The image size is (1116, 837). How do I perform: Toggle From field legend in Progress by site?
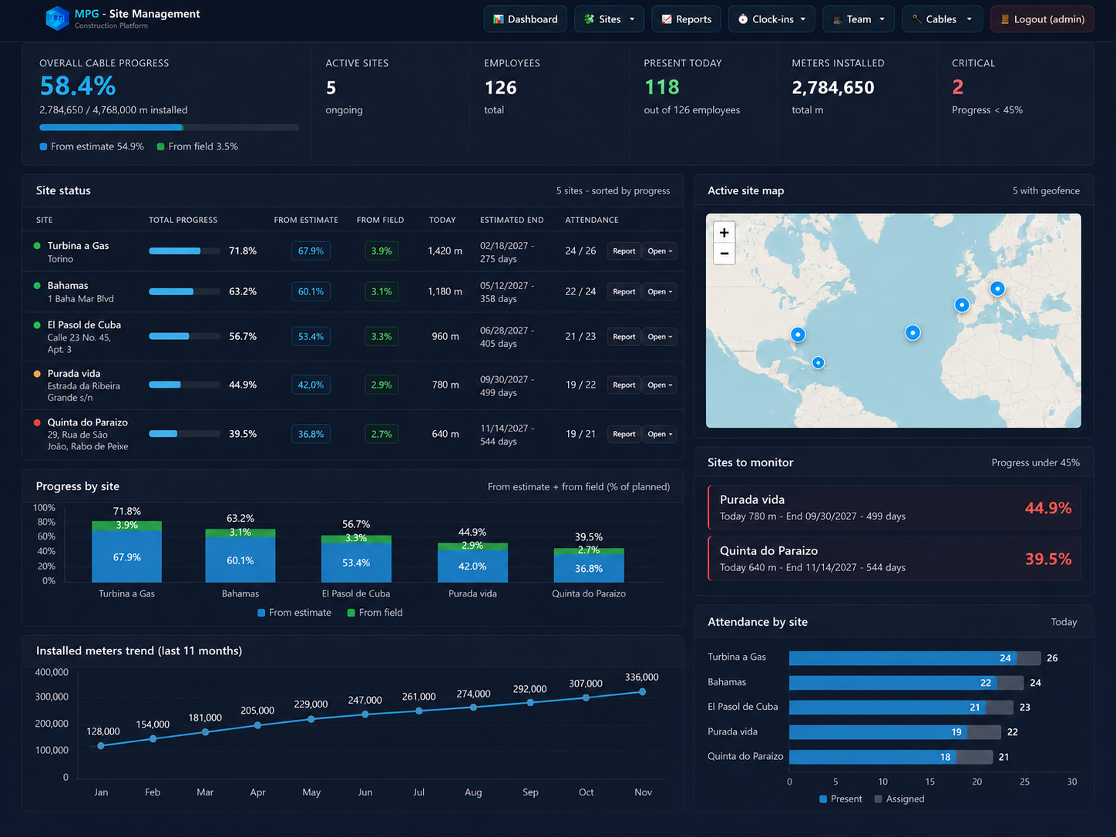click(x=375, y=613)
